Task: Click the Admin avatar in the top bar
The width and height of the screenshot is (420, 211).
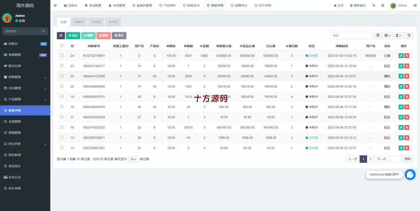Action: click(393, 6)
